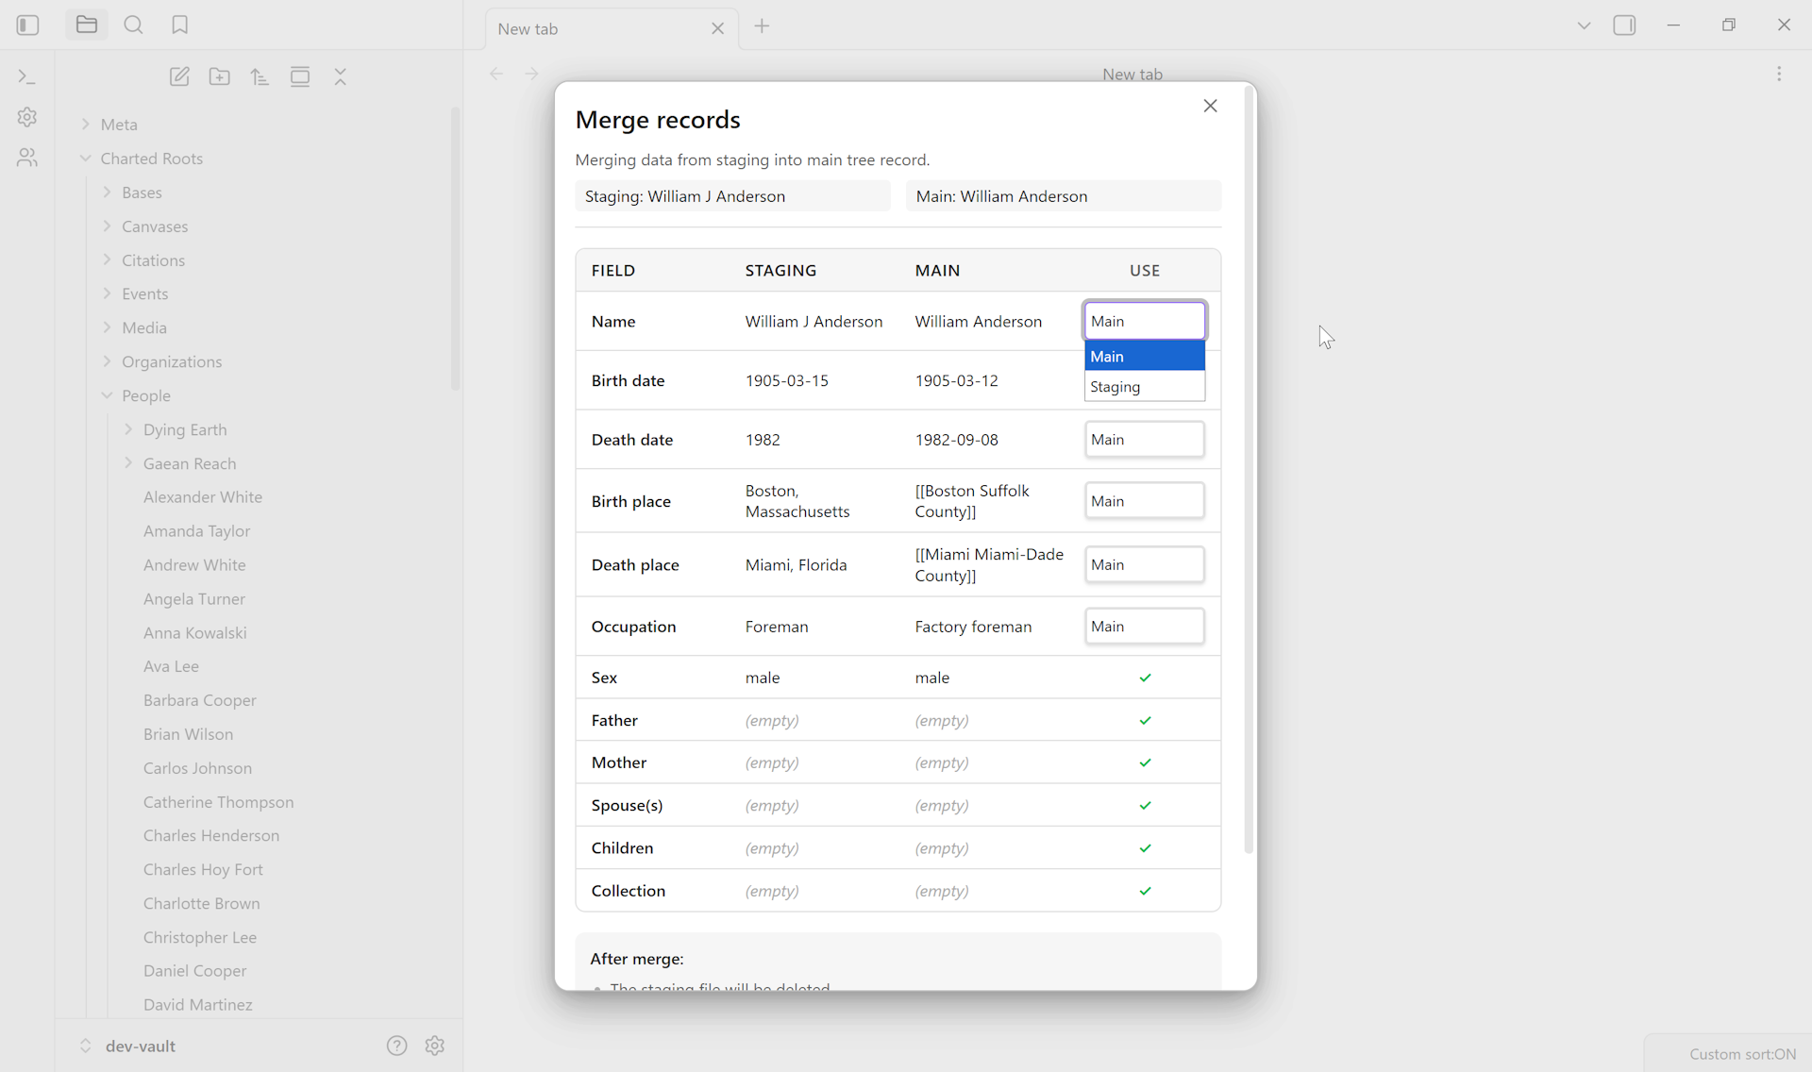Open the more options three-dot menu

[1779, 74]
